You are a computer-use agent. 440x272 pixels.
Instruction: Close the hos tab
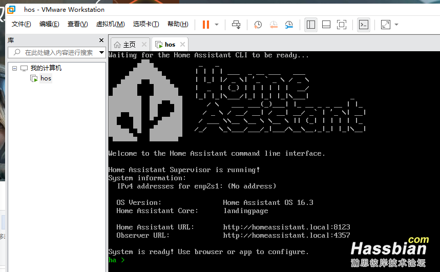[x=182, y=45]
